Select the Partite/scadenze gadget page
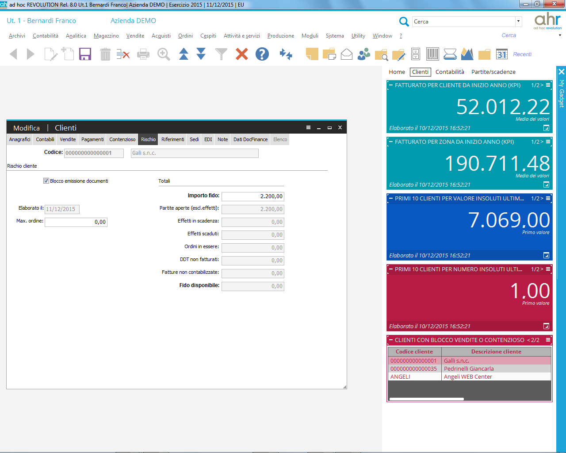Viewport: 566px width, 453px height. pyautogui.click(x=493, y=72)
